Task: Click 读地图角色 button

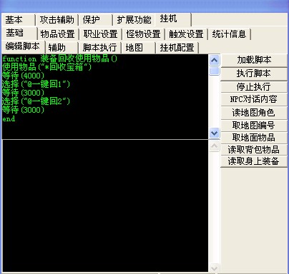Action: (254, 113)
